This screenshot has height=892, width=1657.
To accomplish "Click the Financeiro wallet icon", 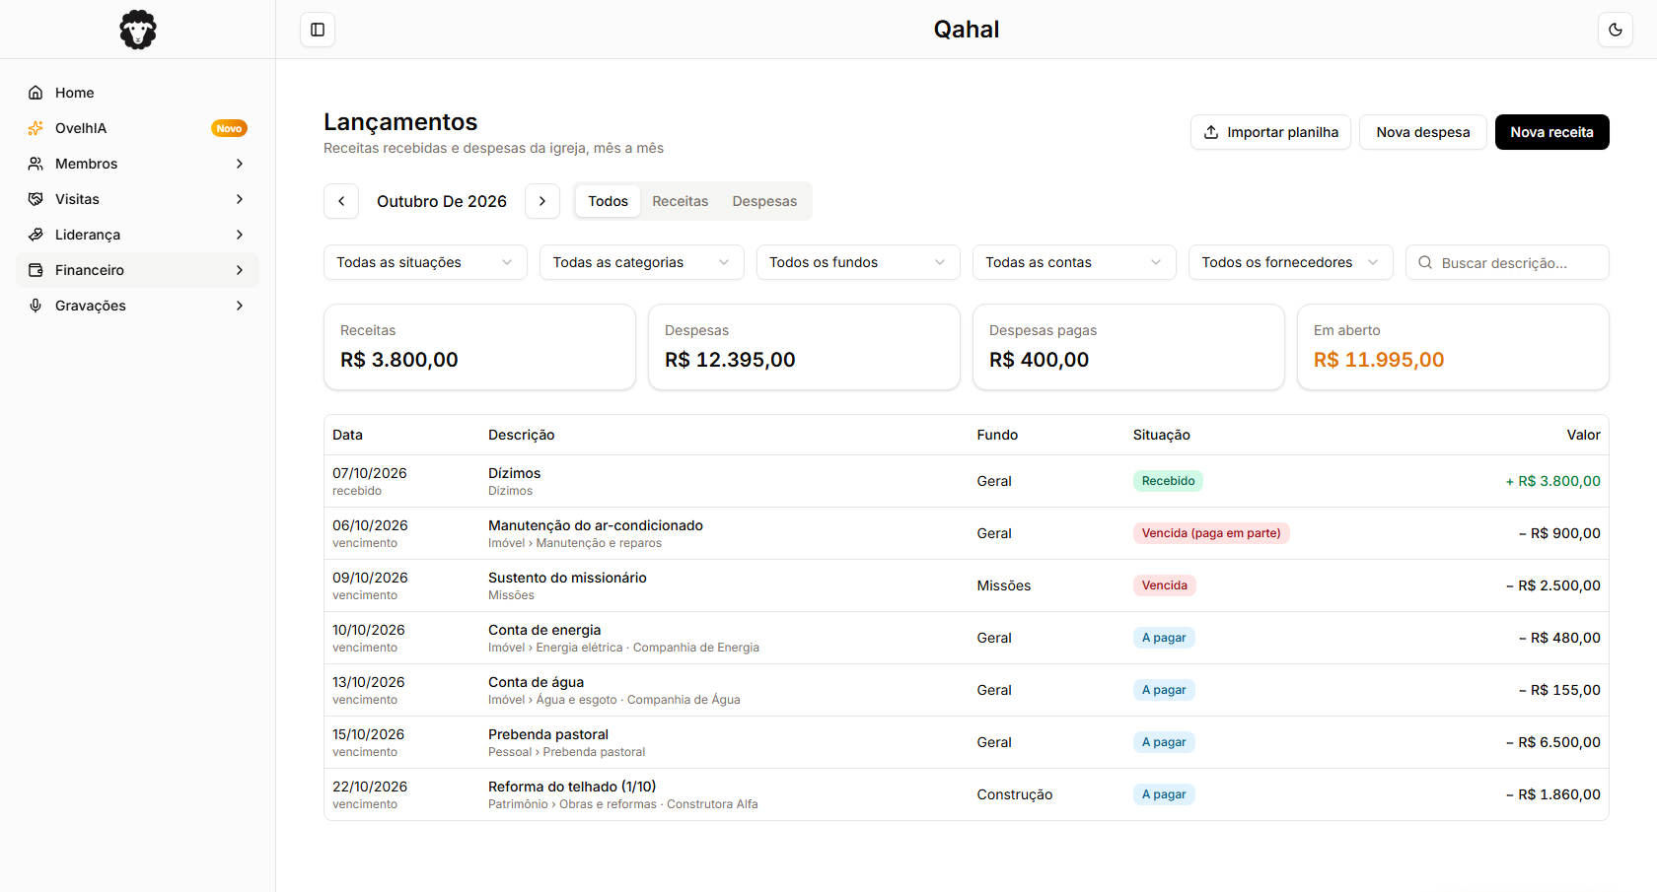I will tap(36, 270).
